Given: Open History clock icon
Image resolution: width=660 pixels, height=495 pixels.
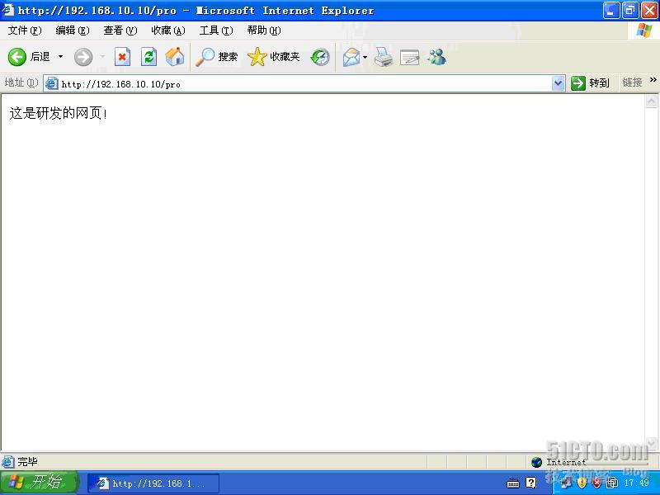Looking at the screenshot, I should pyautogui.click(x=320, y=57).
